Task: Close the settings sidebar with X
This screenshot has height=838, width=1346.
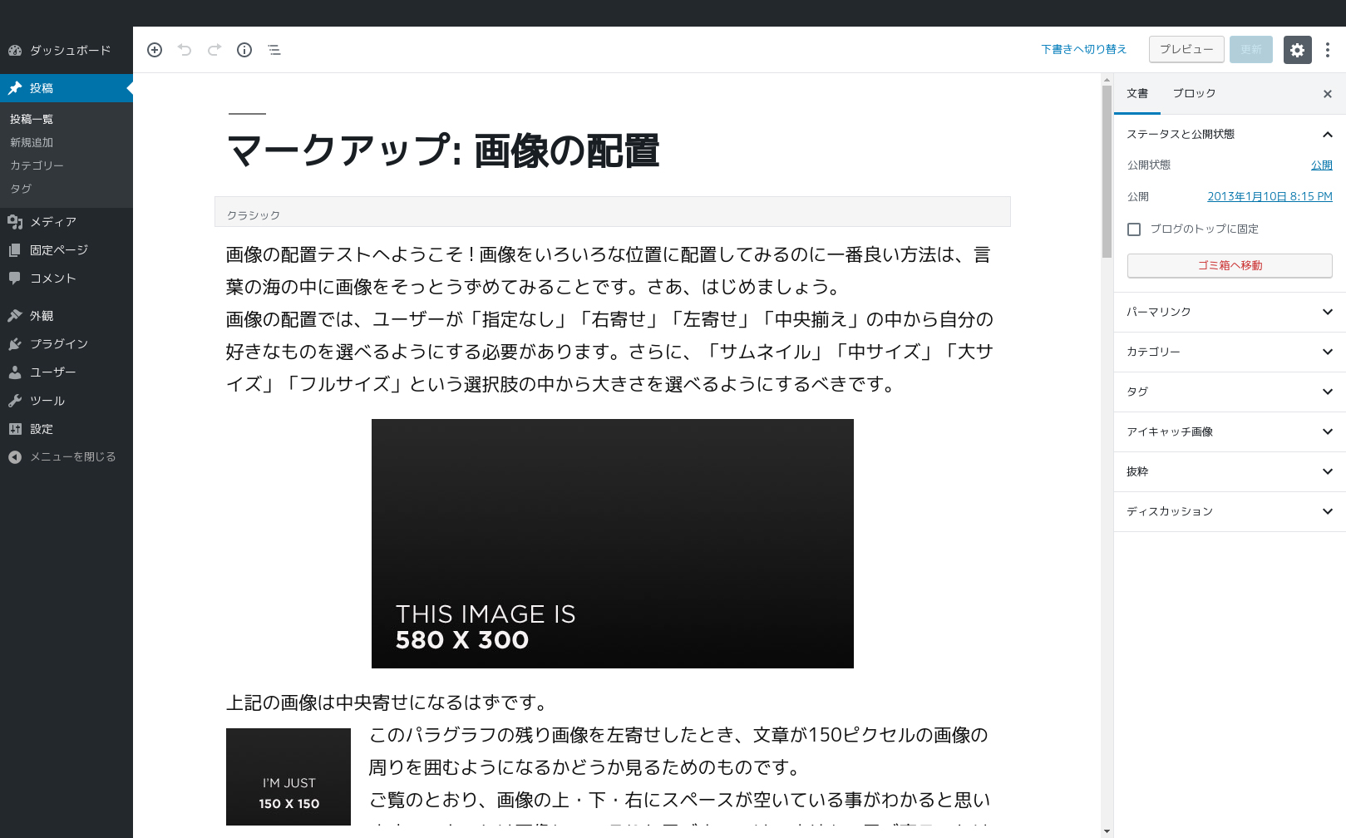Action: pos(1328,94)
